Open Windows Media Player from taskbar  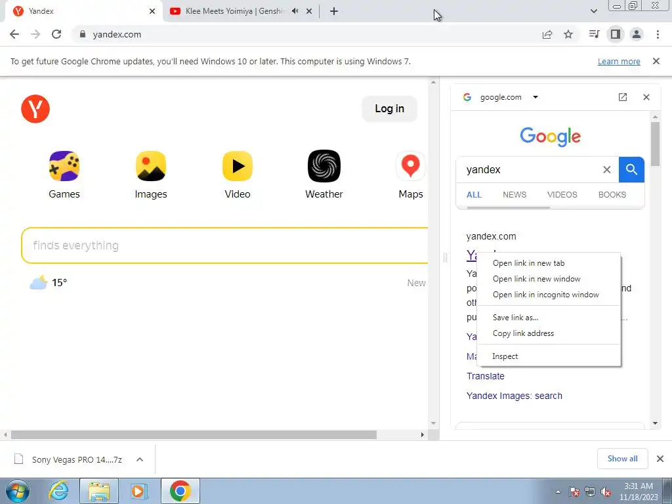click(139, 491)
